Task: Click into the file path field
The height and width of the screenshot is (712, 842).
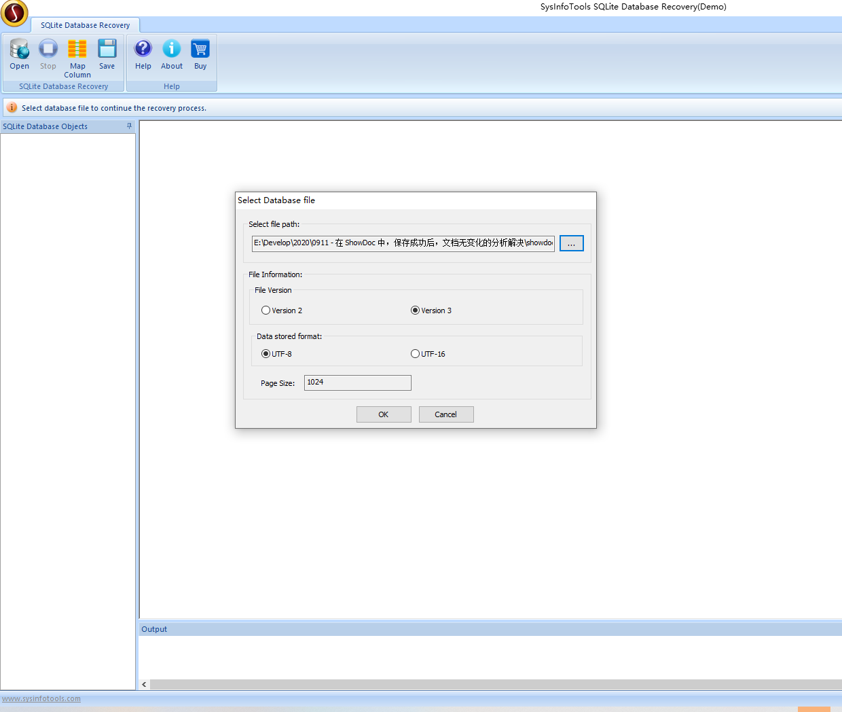Action: (x=403, y=243)
